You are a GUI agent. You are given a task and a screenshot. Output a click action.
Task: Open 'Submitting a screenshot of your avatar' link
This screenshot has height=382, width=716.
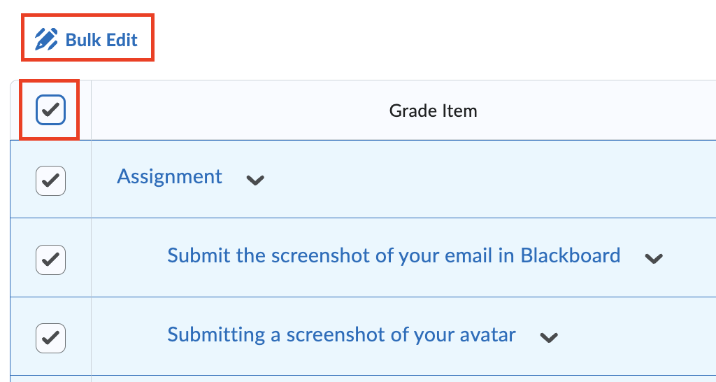(x=341, y=334)
